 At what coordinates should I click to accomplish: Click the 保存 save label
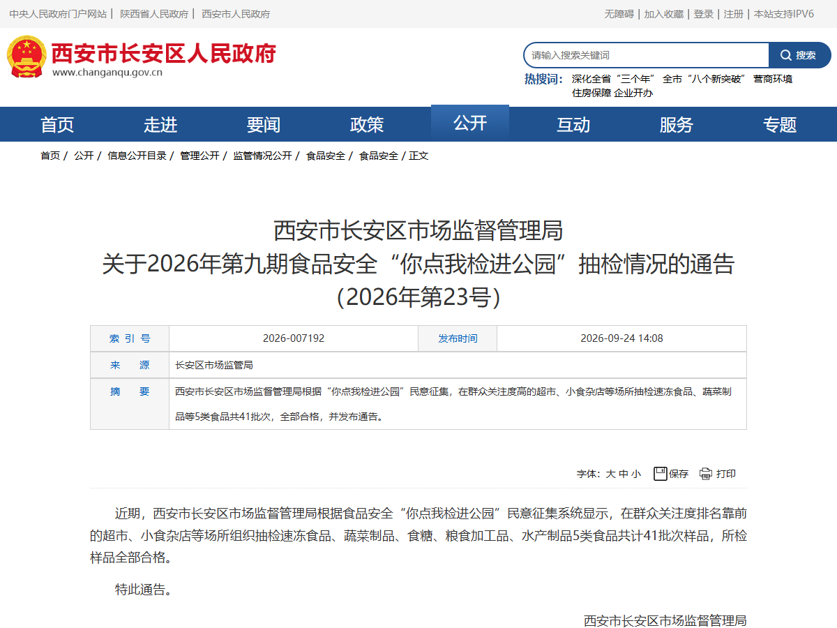(x=679, y=474)
